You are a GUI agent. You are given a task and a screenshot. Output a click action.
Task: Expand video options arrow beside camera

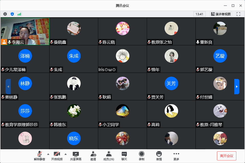pyautogui.click(x=65, y=154)
